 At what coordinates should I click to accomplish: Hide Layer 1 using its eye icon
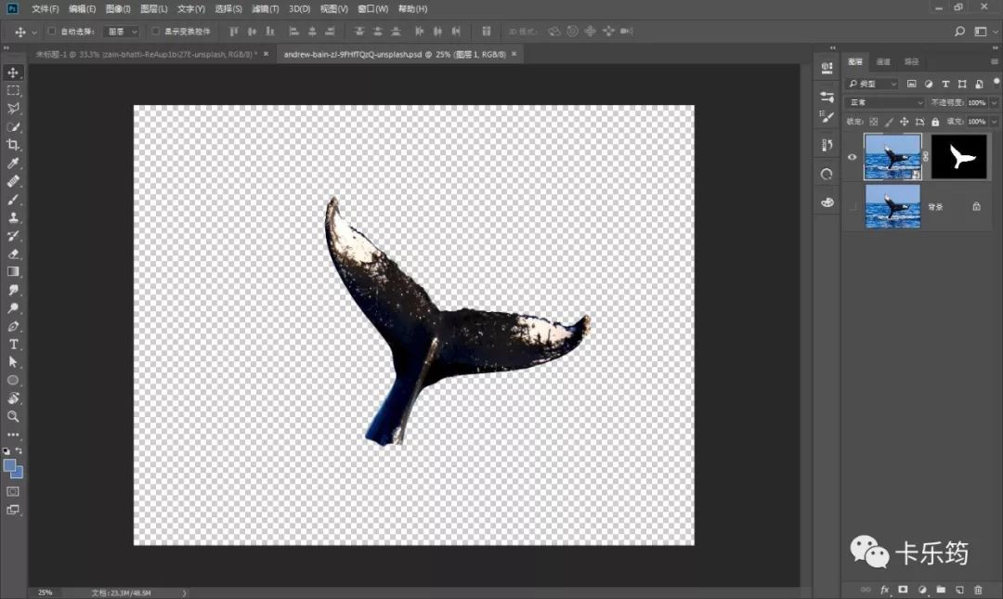pyautogui.click(x=852, y=157)
